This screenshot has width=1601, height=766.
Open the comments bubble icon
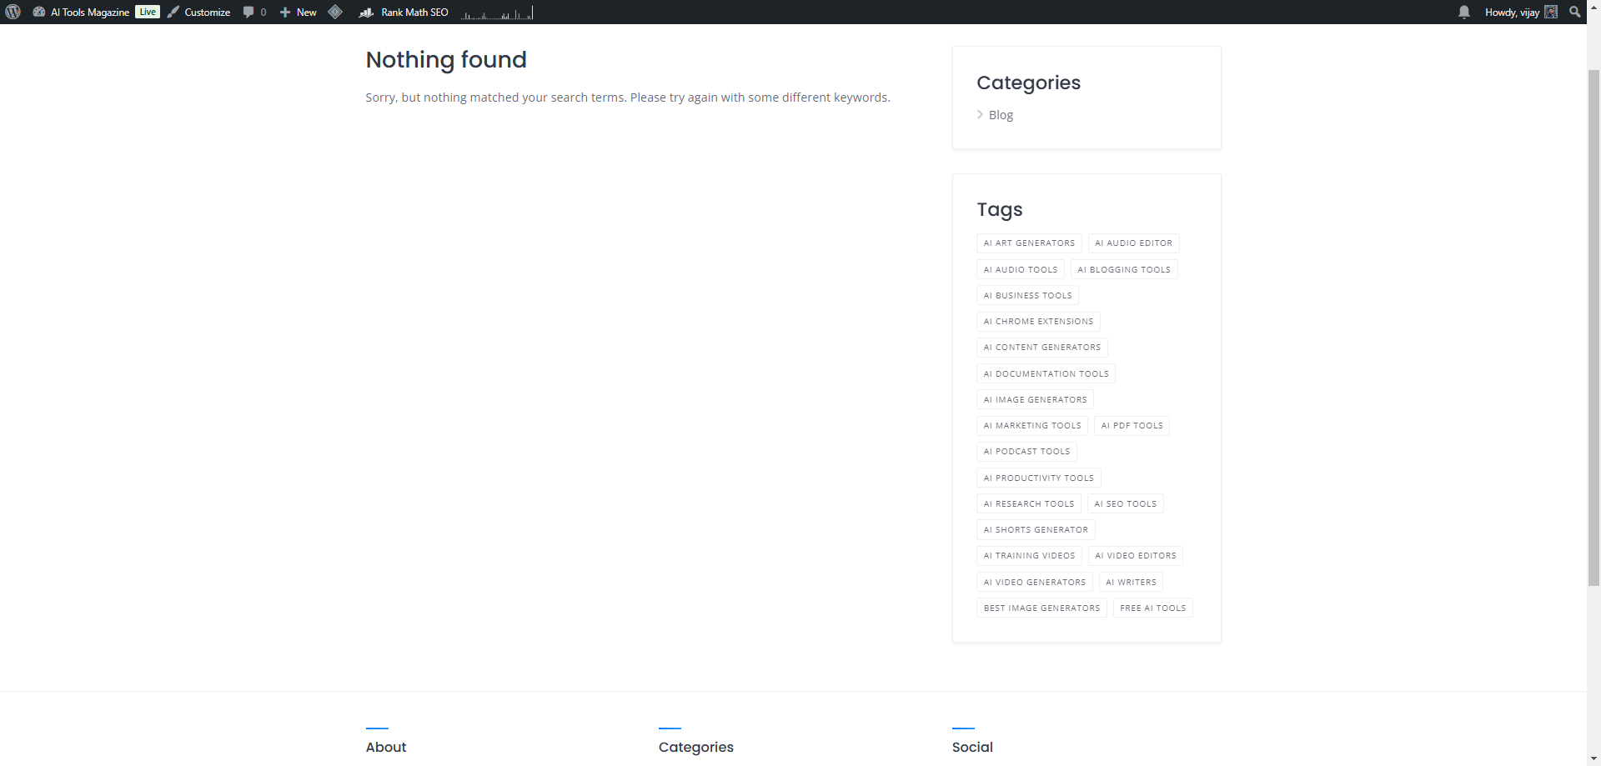248,12
